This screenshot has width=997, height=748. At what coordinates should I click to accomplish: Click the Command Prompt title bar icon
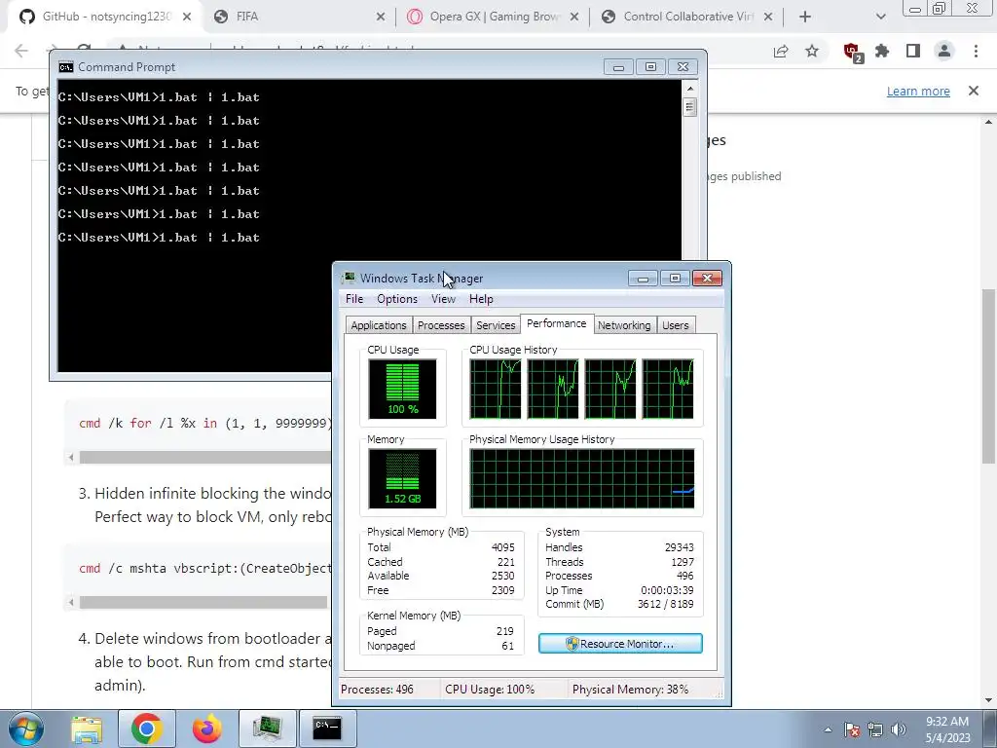point(65,67)
